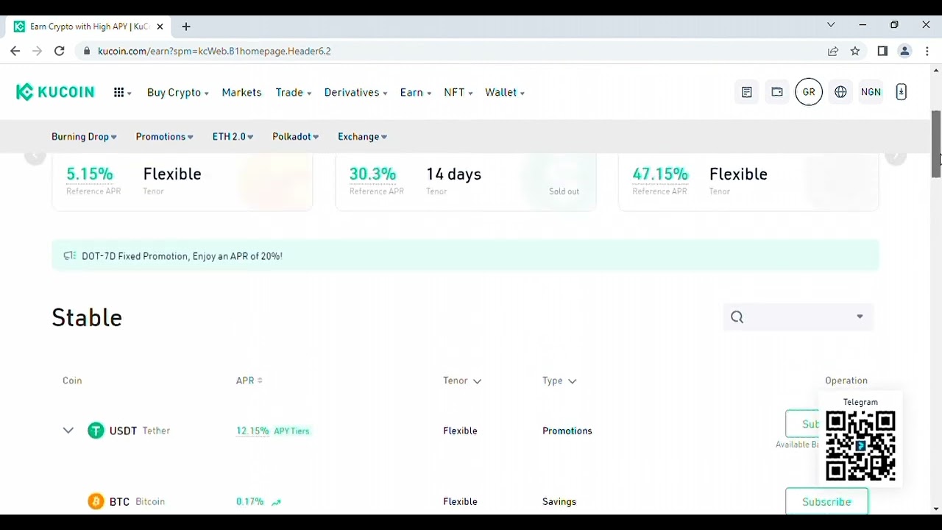Click the carousel previous arrow

click(x=35, y=157)
